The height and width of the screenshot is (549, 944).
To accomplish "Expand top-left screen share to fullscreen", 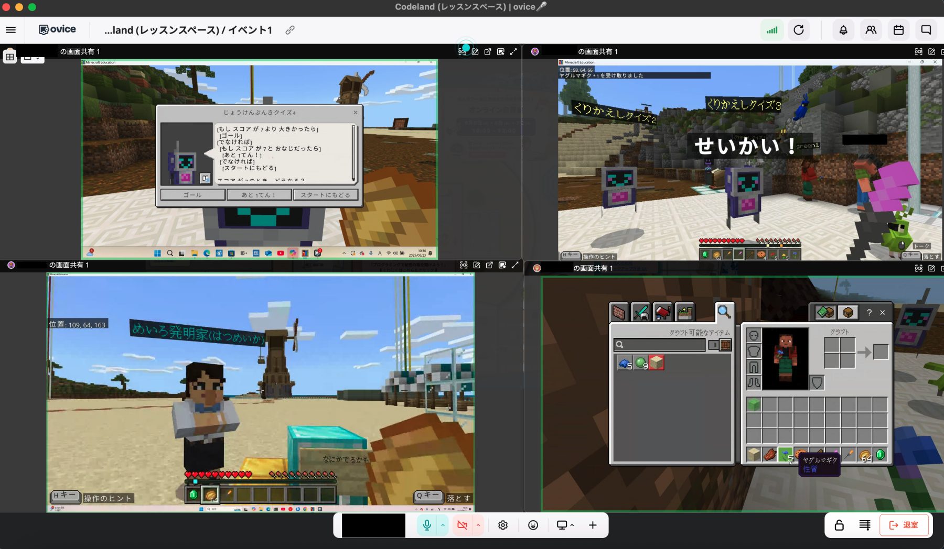I will tap(513, 51).
